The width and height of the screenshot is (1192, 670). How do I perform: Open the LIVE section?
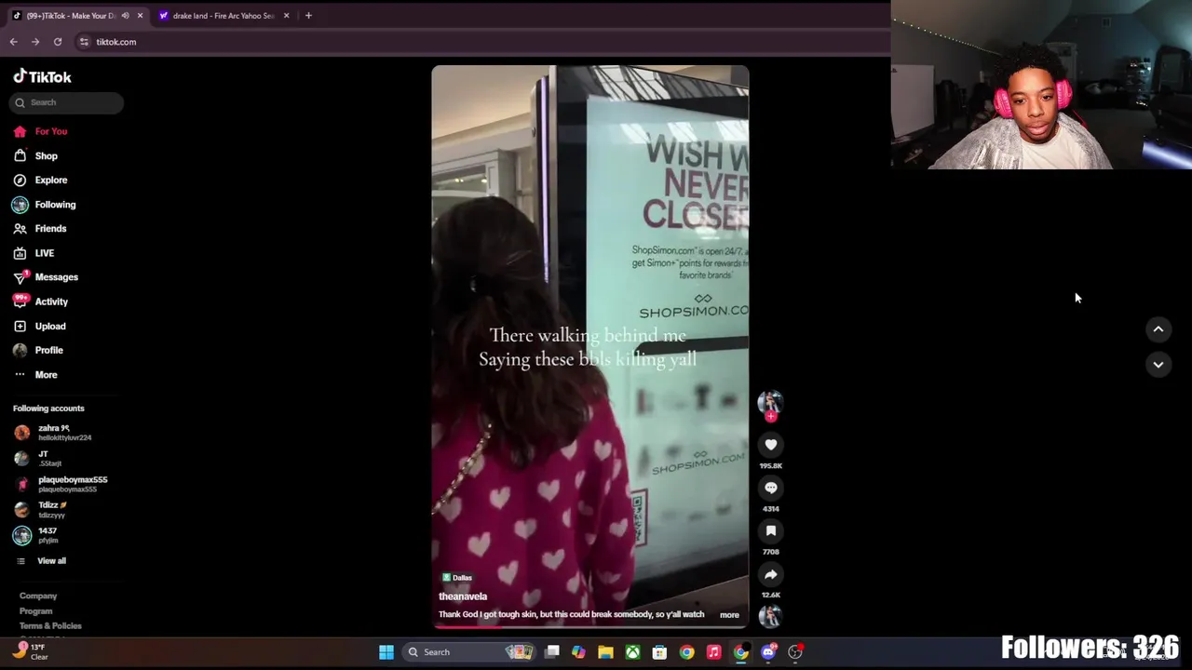click(34, 253)
